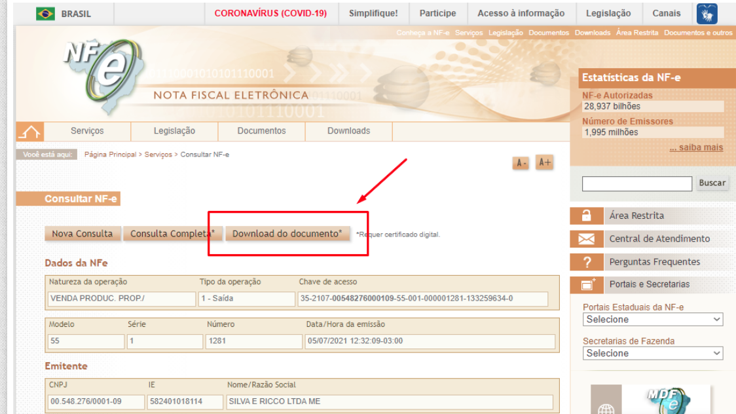Click the envelope icon for Central de Atendimento
The width and height of the screenshot is (736, 414).
586,239
